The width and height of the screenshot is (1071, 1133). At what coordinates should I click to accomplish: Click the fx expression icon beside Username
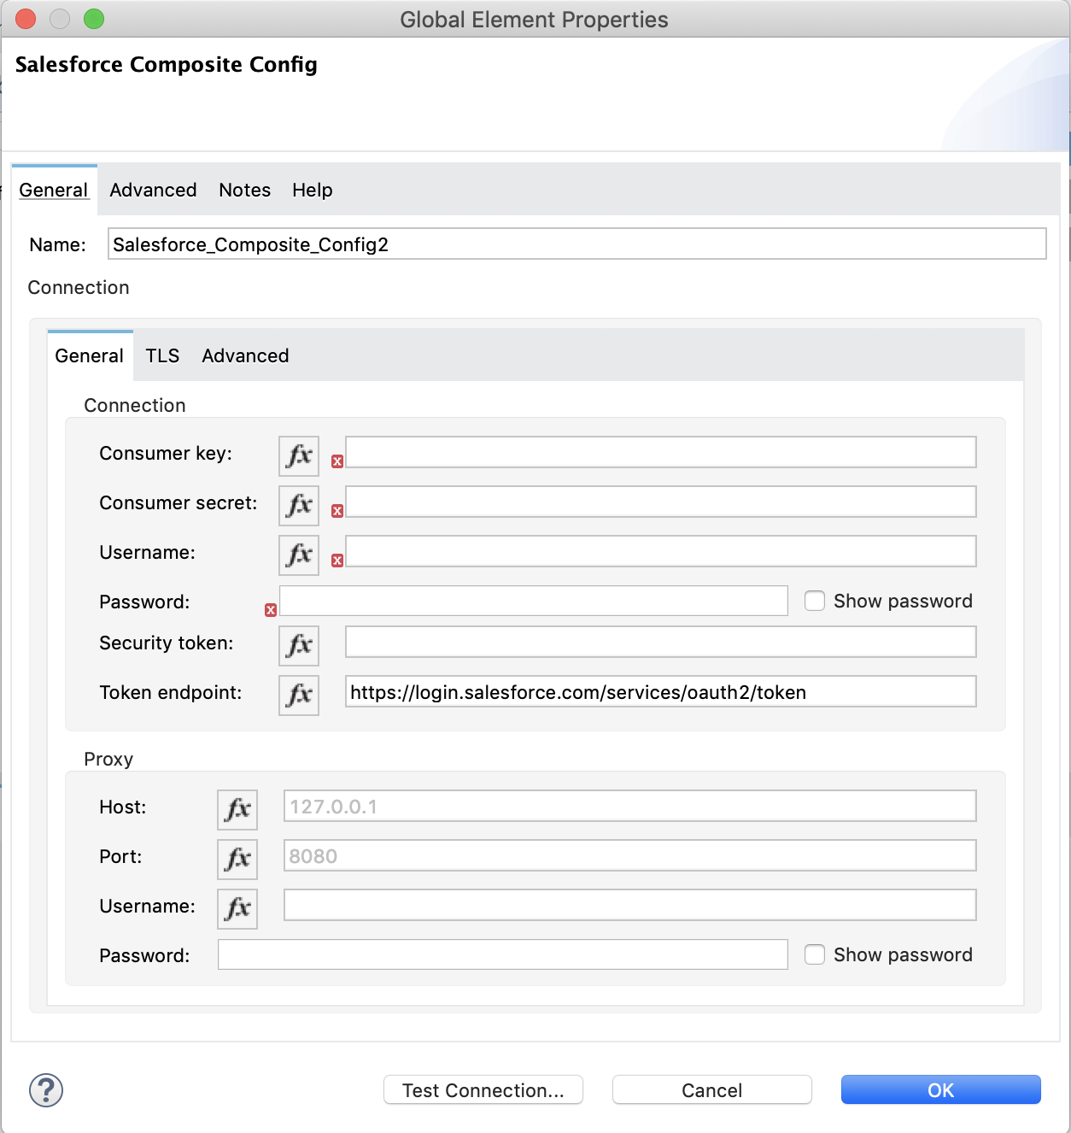point(297,555)
